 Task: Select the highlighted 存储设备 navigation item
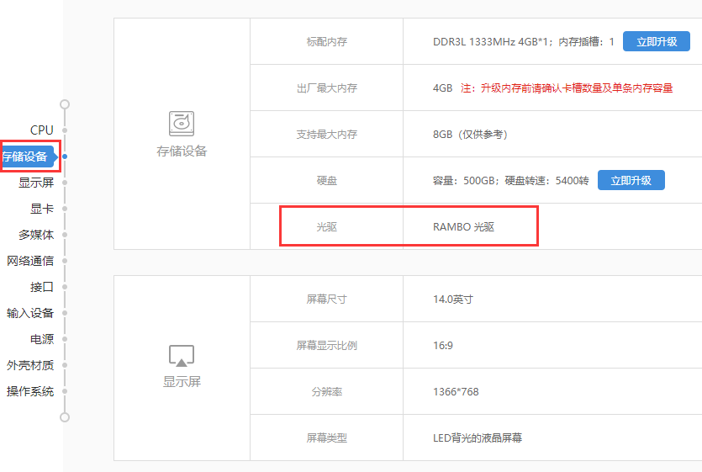tap(26, 156)
